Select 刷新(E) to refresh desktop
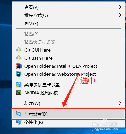This screenshot has width=126, height=134. pyautogui.click(x=69, y=23)
